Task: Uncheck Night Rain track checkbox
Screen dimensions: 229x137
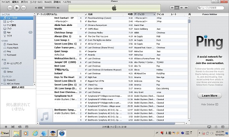Action: [86, 77]
